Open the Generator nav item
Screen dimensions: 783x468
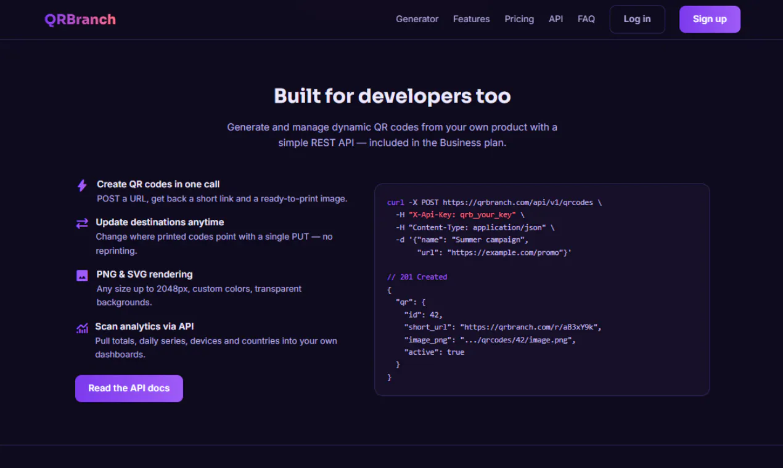[417, 19]
